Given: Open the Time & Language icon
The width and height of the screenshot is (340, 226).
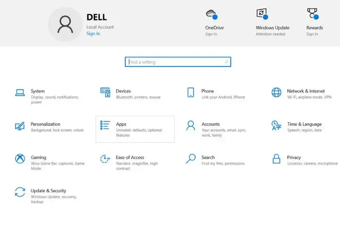Looking at the screenshot, I should (276, 126).
